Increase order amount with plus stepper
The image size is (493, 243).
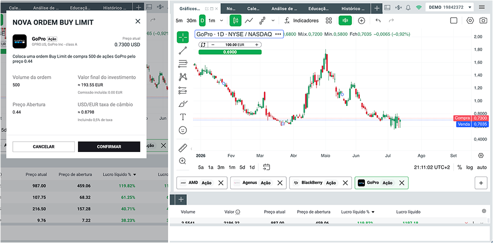point(256,45)
